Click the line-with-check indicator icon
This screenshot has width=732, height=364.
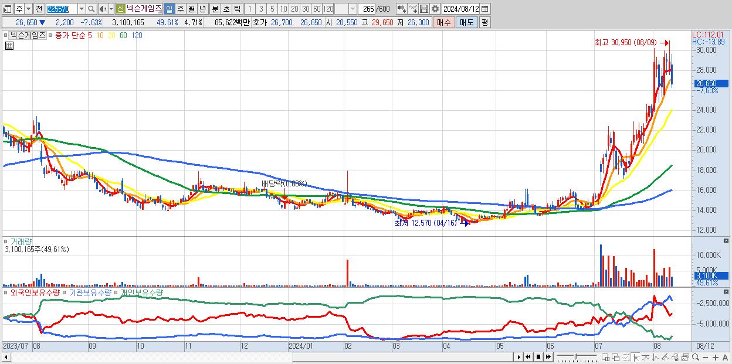pos(413,9)
